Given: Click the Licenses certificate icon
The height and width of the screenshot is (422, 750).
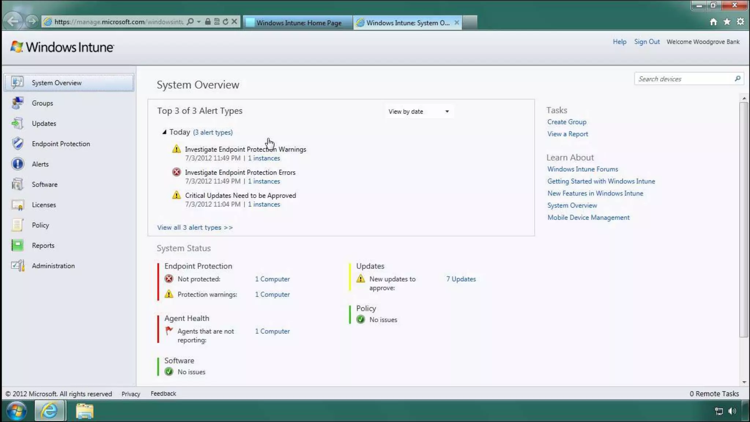Looking at the screenshot, I should click(x=17, y=205).
